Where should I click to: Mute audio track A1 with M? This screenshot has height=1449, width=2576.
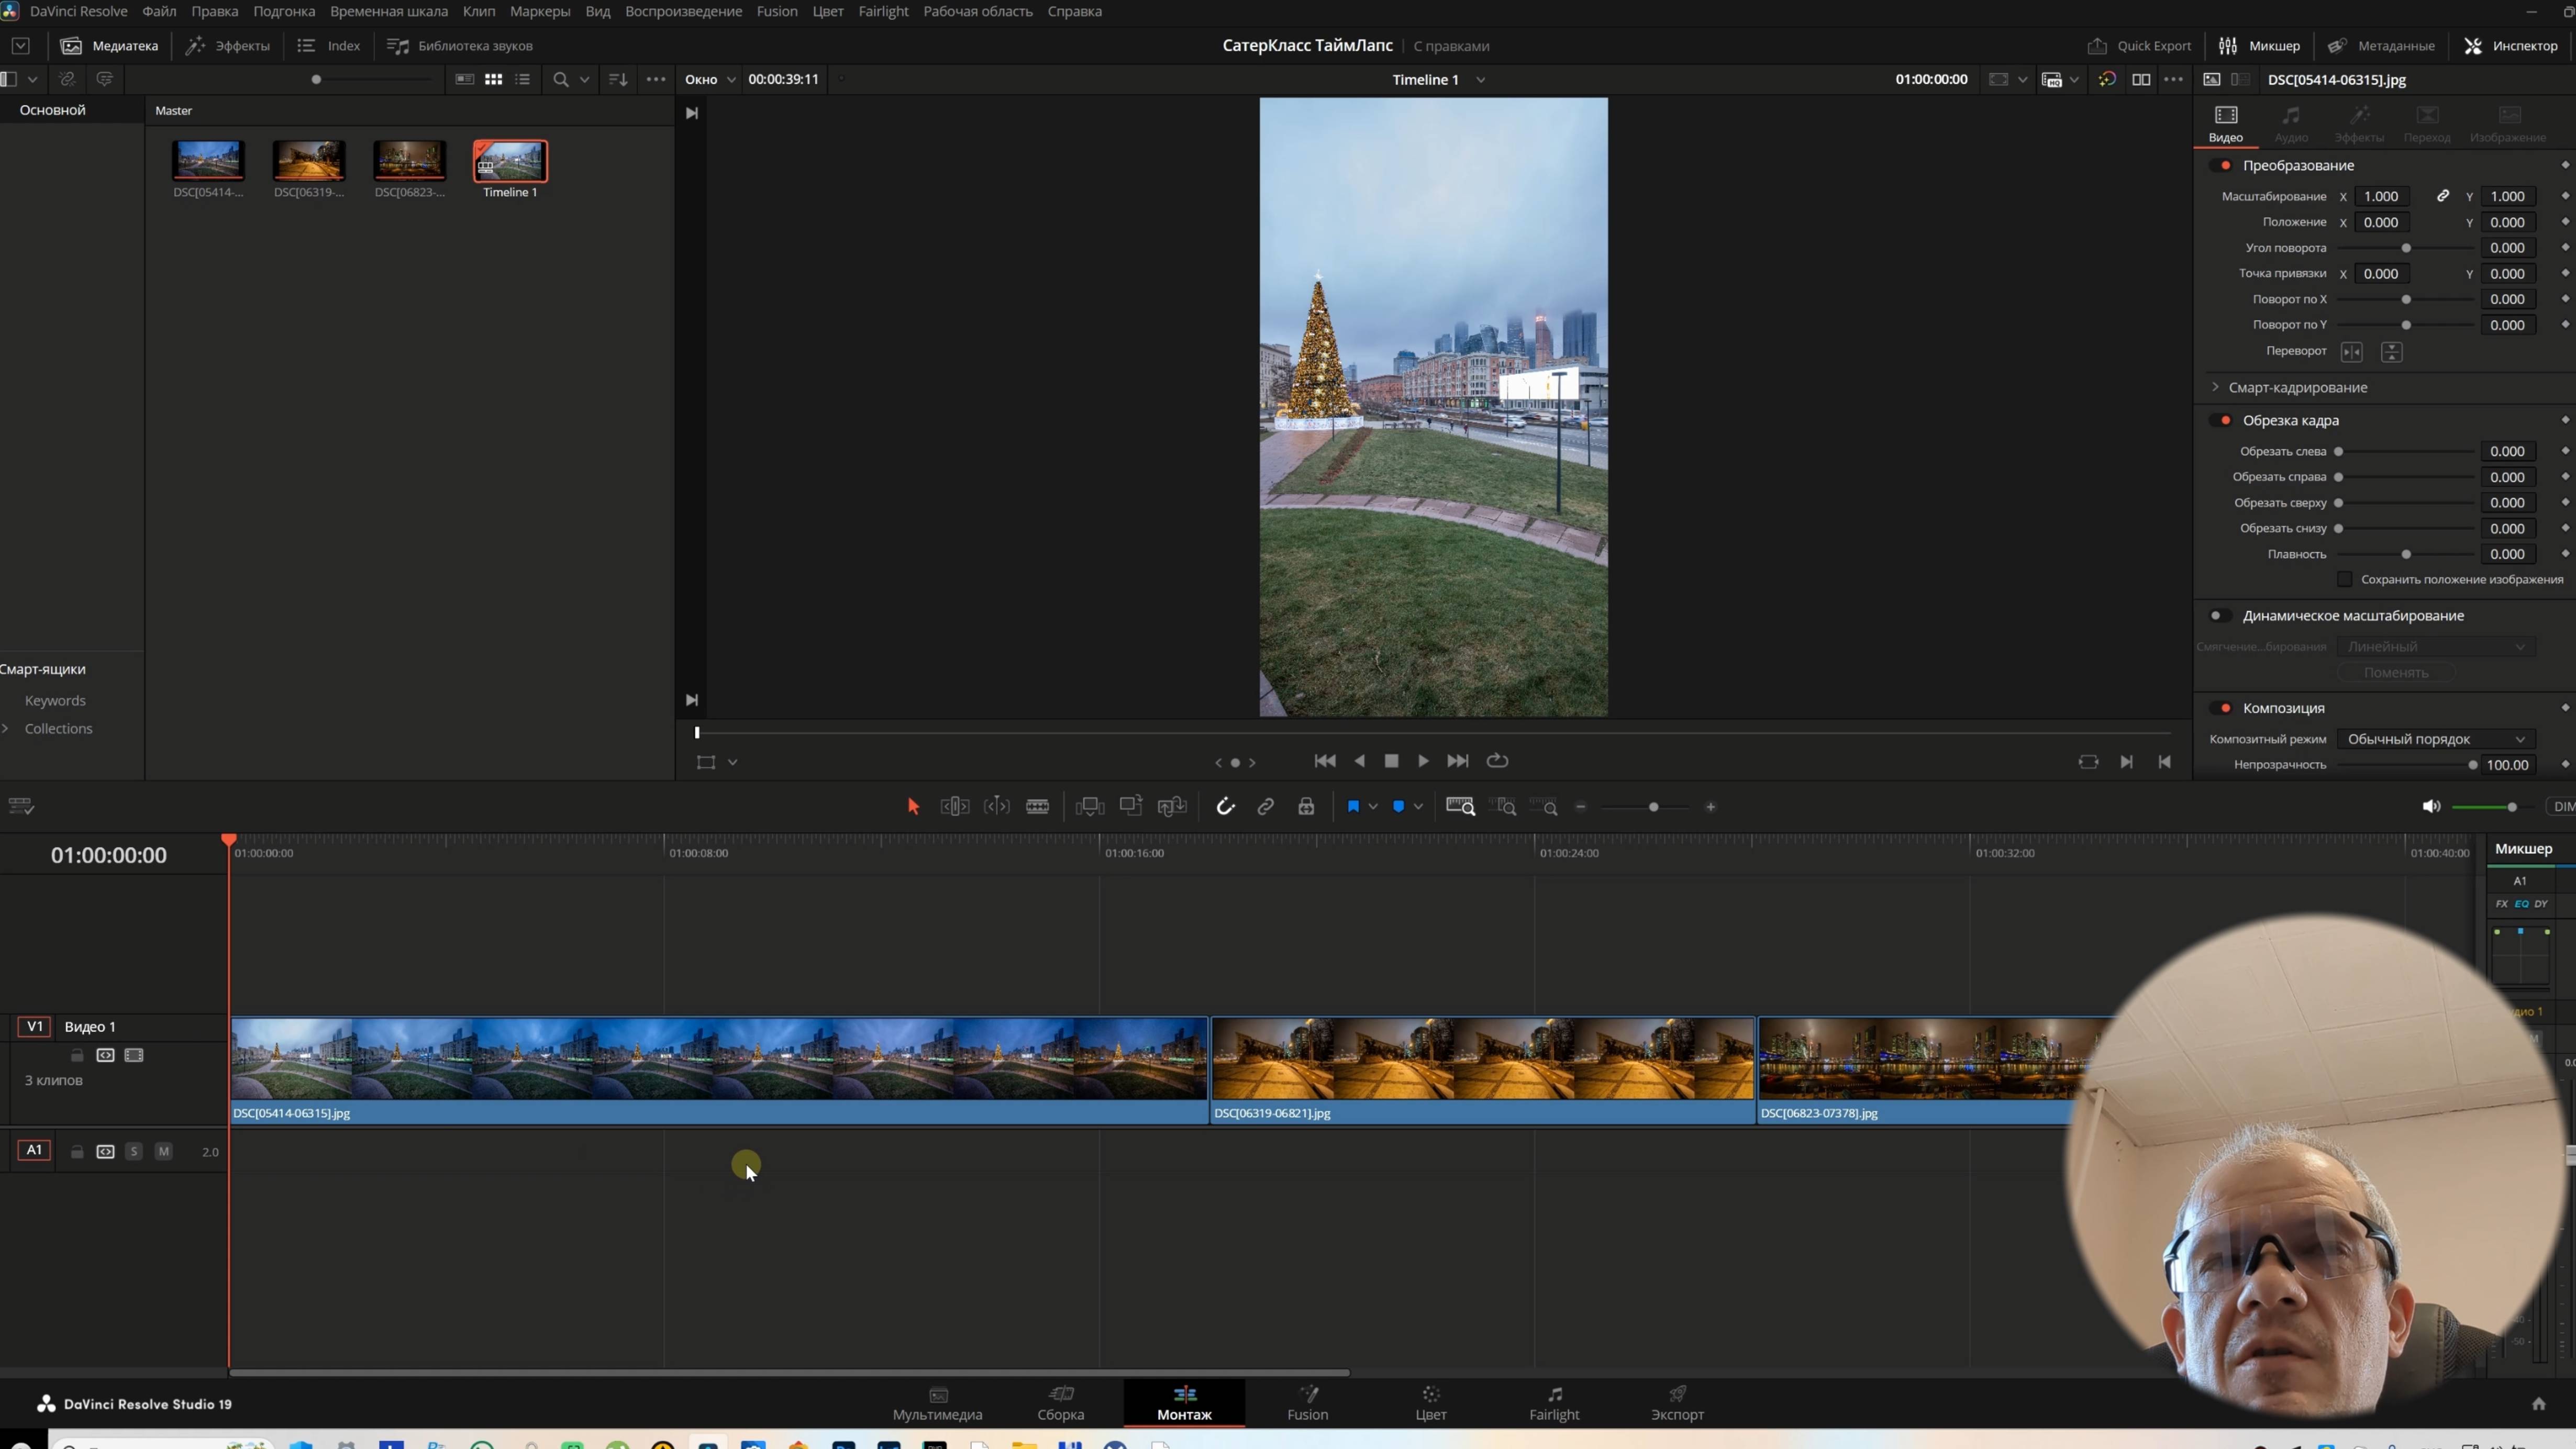click(164, 1152)
